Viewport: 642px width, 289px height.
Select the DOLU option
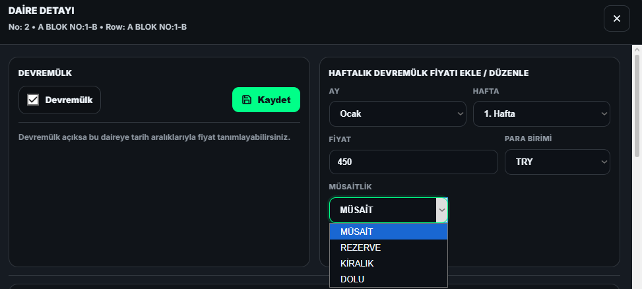pyautogui.click(x=388, y=279)
